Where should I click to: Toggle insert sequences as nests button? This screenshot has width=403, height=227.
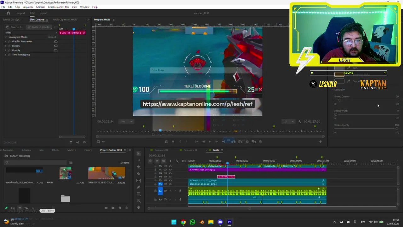150,161
